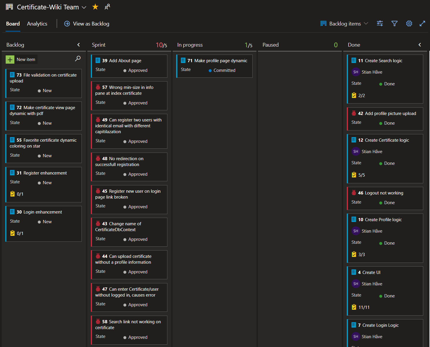430x347 pixels.
Task: Click bug icon on item 42
Action: [x=354, y=113]
